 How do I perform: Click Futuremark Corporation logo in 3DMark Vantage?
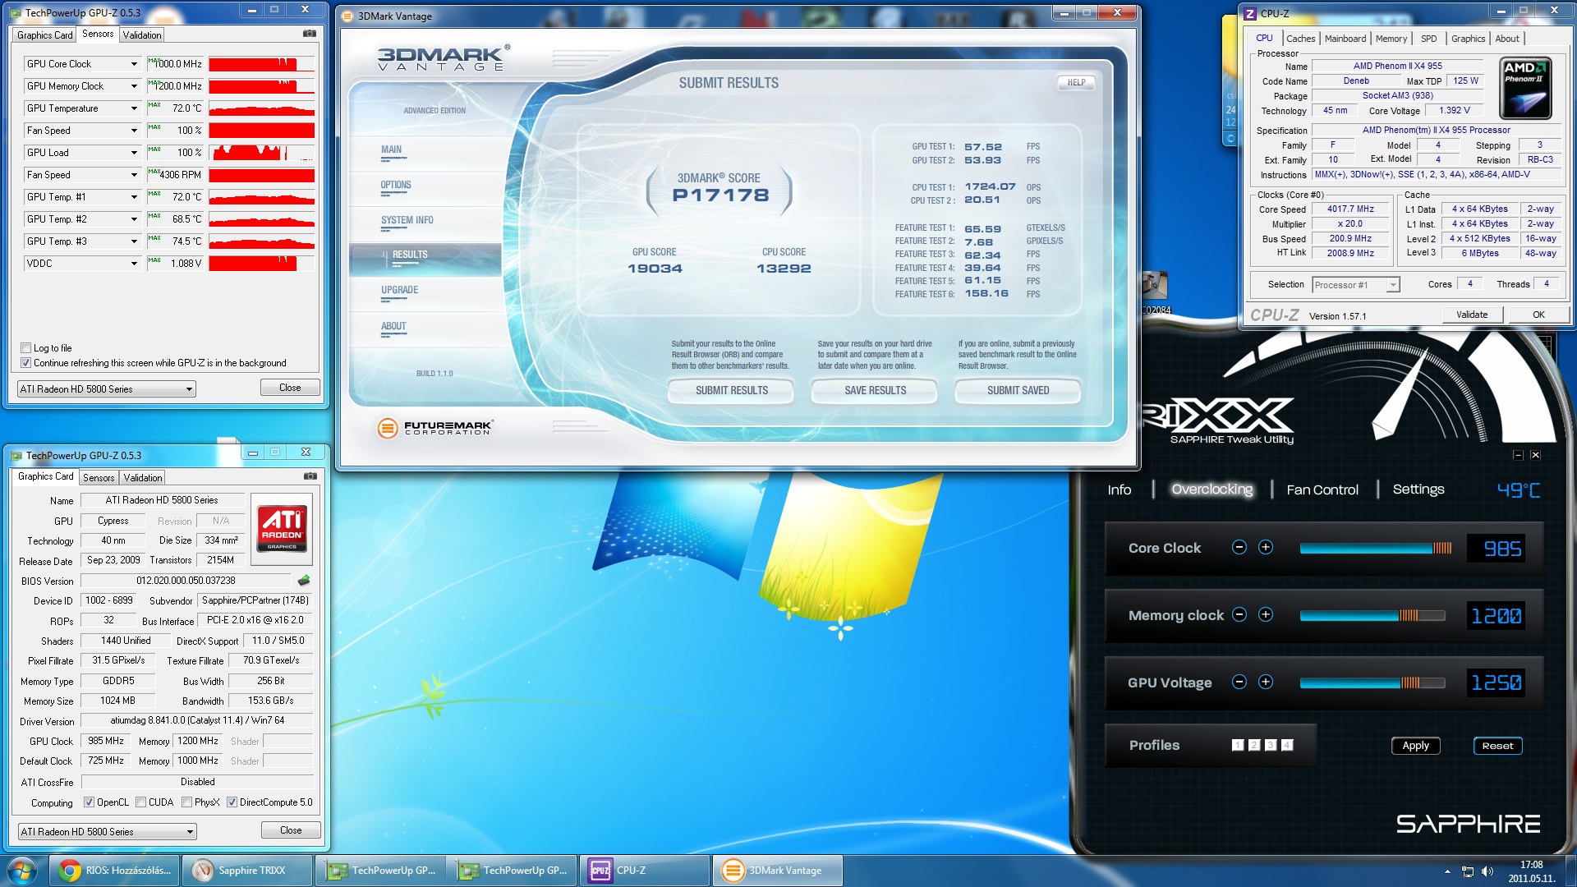pyautogui.click(x=435, y=427)
